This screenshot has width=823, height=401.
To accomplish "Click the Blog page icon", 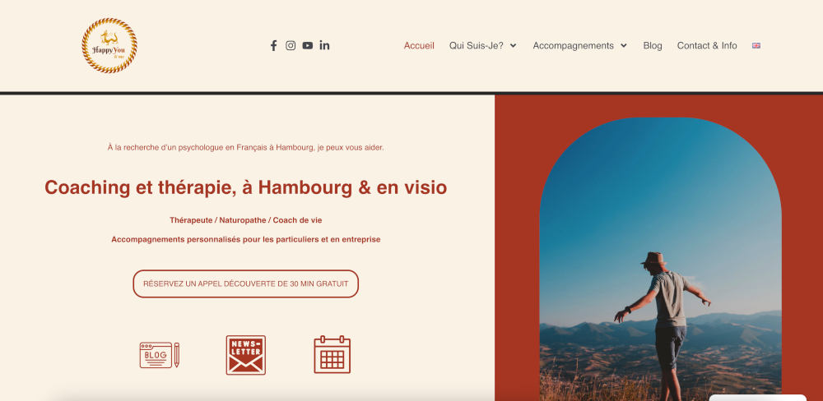I will [x=160, y=355].
